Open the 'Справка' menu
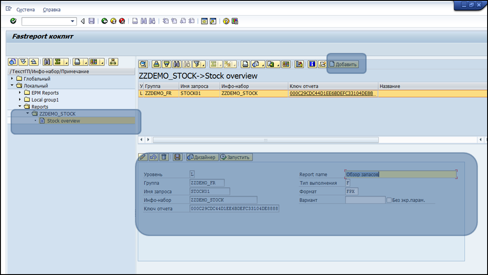488x275 pixels. [52, 10]
